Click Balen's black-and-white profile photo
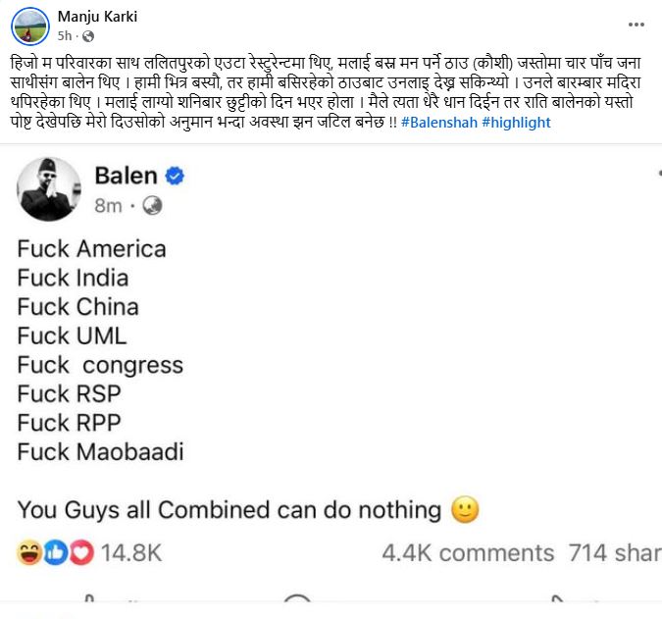662x619 pixels. click(x=48, y=186)
